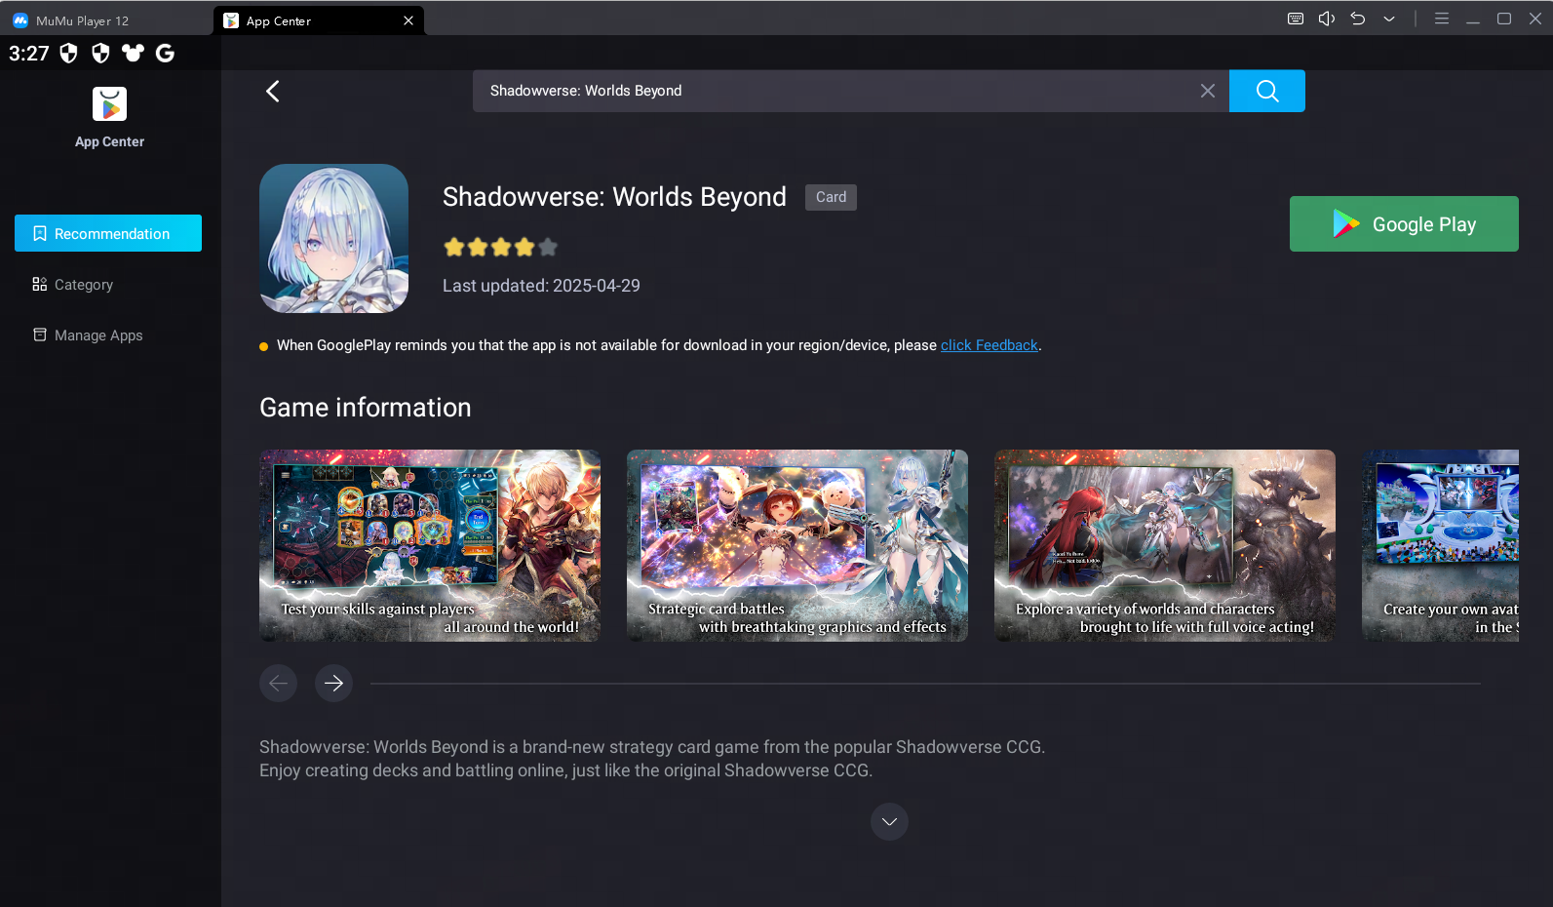Click the 'Game information' heading

pyautogui.click(x=366, y=408)
